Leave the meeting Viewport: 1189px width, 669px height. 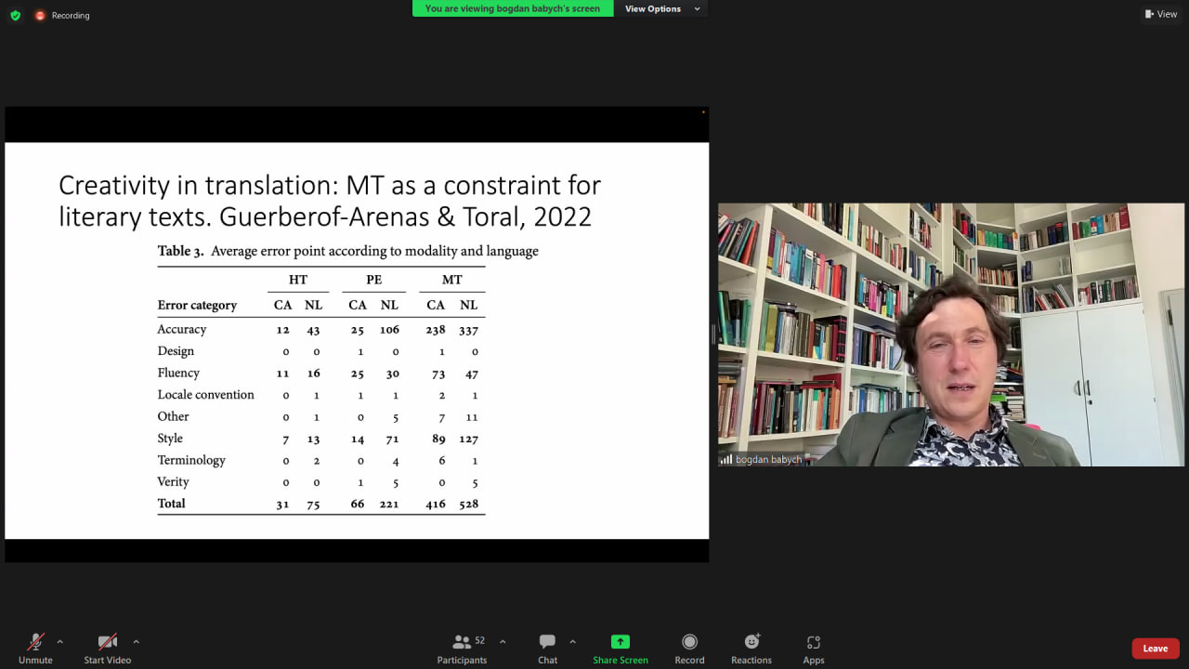pyautogui.click(x=1155, y=648)
